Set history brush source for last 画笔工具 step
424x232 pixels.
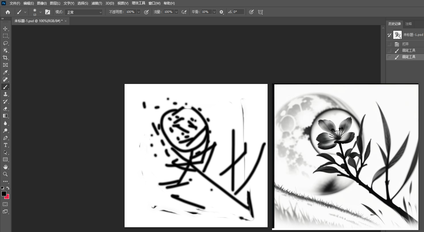pos(389,57)
